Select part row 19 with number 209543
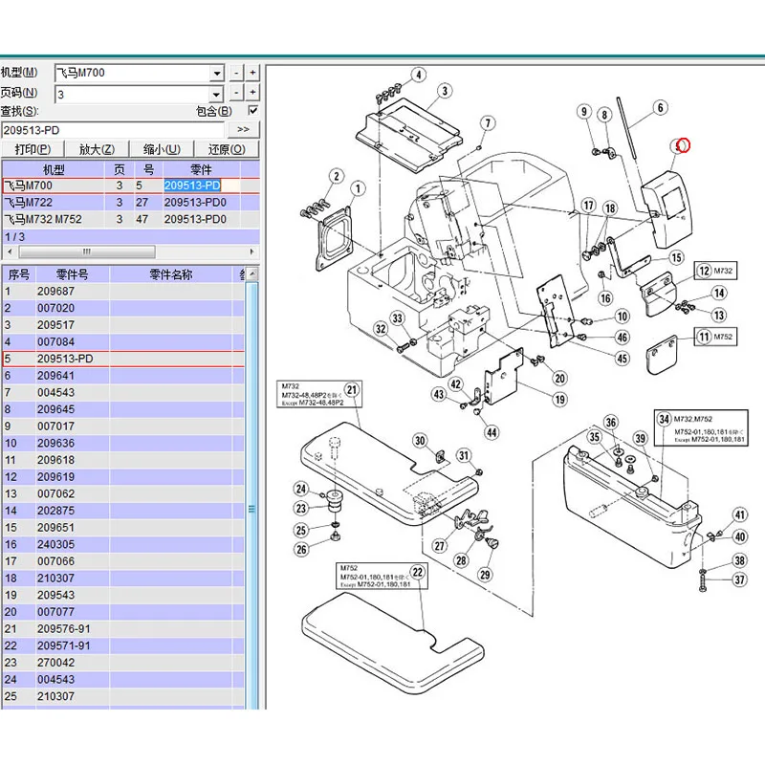 [123, 595]
